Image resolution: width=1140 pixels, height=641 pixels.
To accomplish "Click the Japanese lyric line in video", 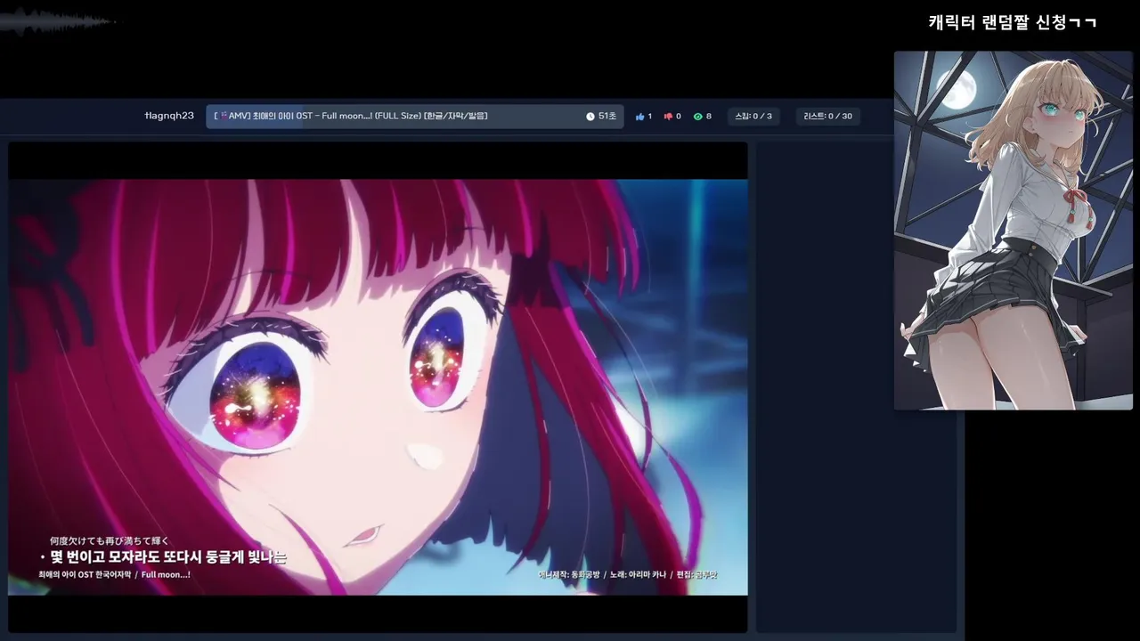I will tap(109, 540).
